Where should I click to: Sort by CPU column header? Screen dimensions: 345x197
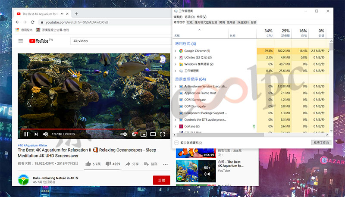tap(265, 33)
